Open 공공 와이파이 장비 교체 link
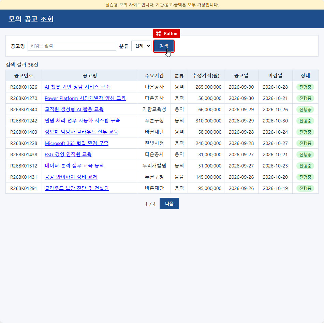 click(71, 177)
